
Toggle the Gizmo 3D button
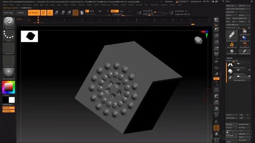75,12
